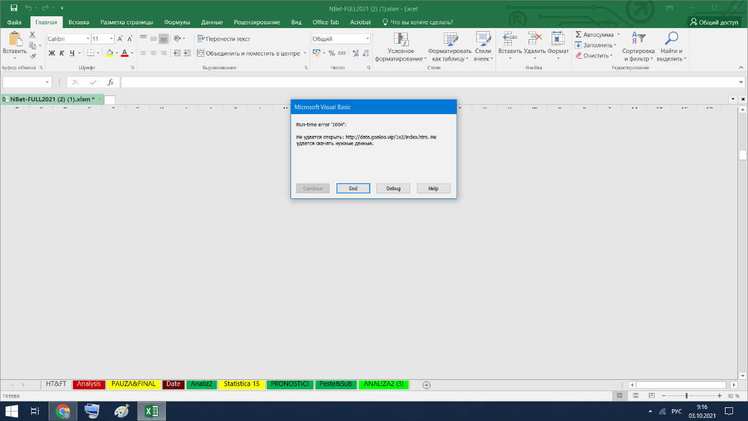The width and height of the screenshot is (748, 421).
Task: Open the number format 'Общий' dropdown
Action: [x=368, y=39]
